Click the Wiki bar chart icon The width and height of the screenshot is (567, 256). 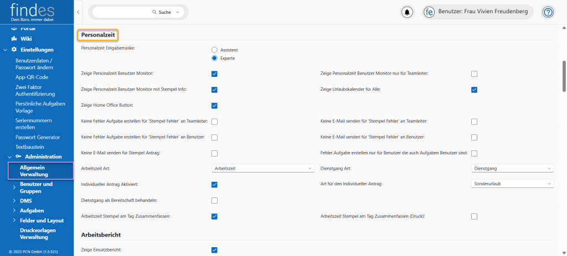pos(14,39)
